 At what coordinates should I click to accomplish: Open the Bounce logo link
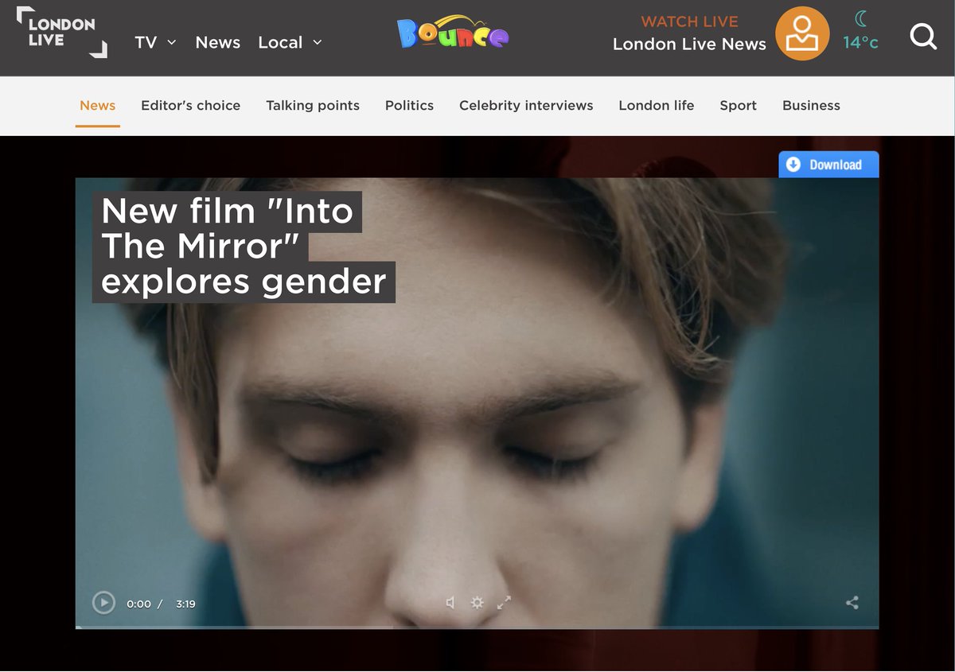(453, 33)
